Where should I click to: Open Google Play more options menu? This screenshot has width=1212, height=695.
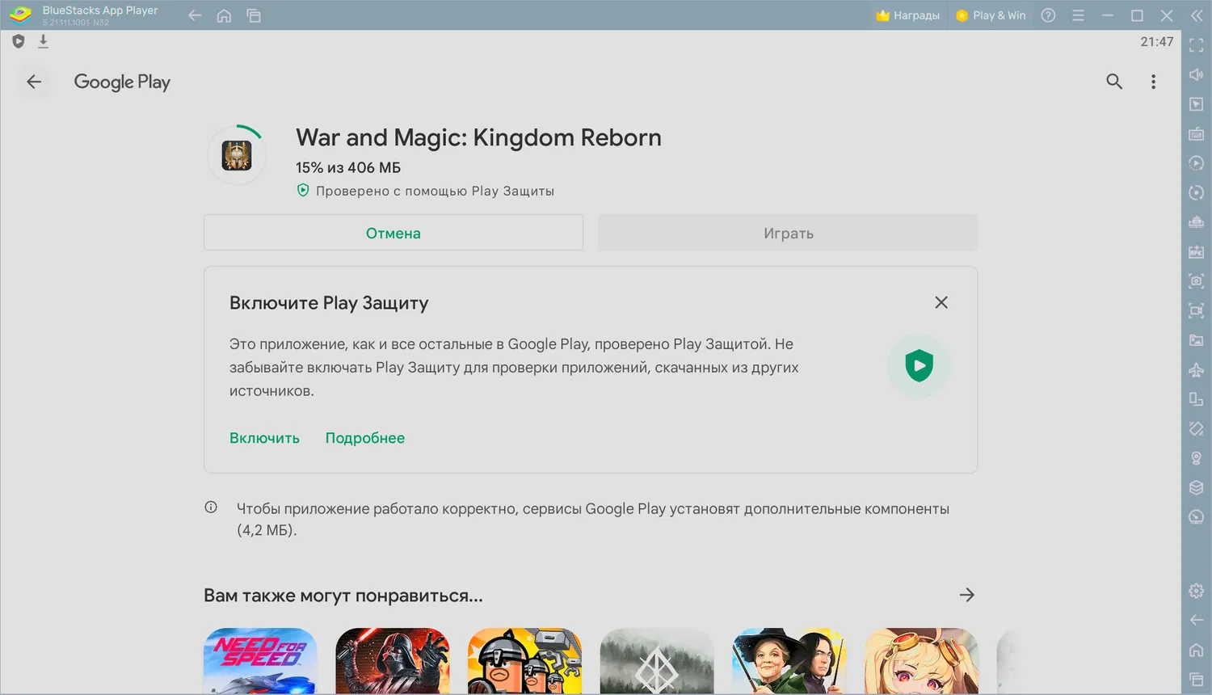[1153, 82]
